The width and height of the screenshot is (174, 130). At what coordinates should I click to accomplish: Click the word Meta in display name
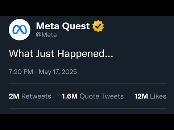tap(48, 26)
